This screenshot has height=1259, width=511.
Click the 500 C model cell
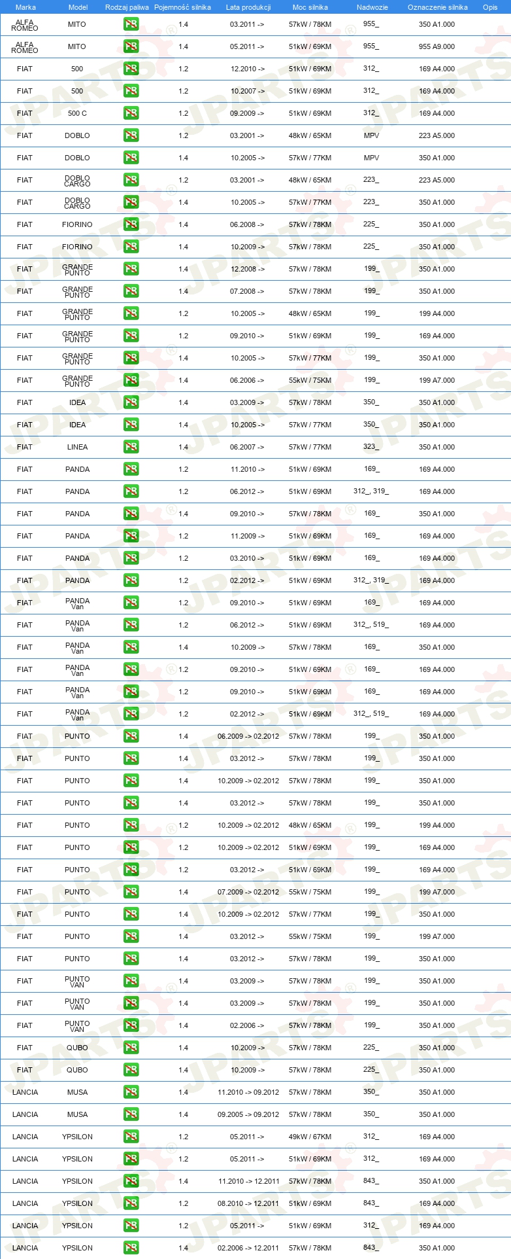pos(77,113)
